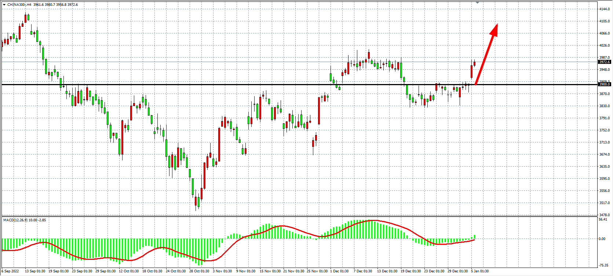Click the arrowhead tip of the red arrow
Viewport: 613px width, 276px height.
pyautogui.click(x=497, y=25)
